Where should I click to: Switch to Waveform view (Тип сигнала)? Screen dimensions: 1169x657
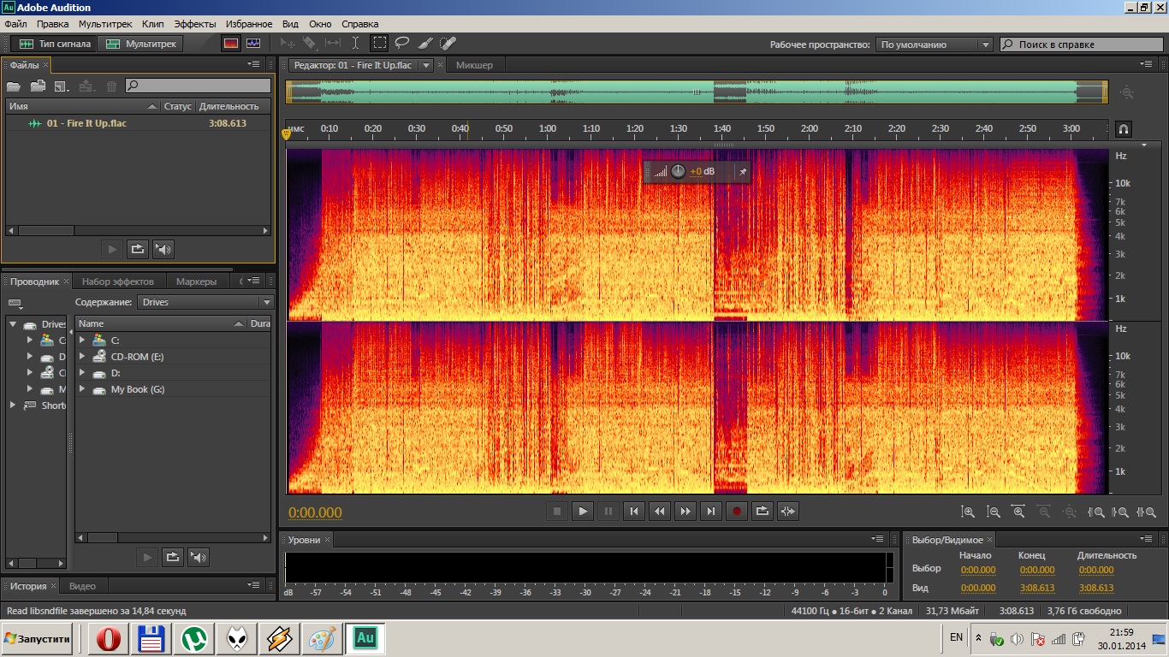[55, 44]
